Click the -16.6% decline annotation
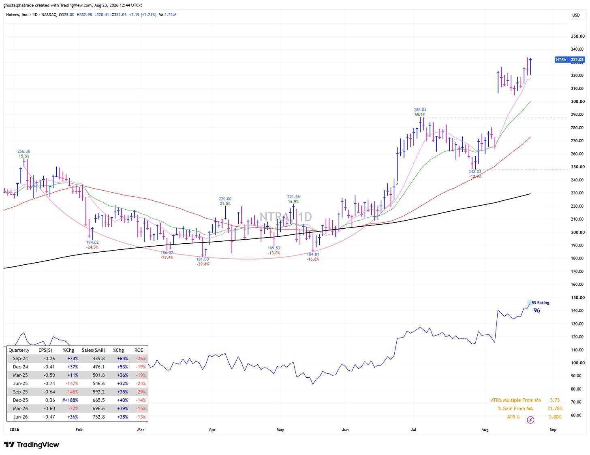Screen dimensions: 590x455 pos(313,259)
